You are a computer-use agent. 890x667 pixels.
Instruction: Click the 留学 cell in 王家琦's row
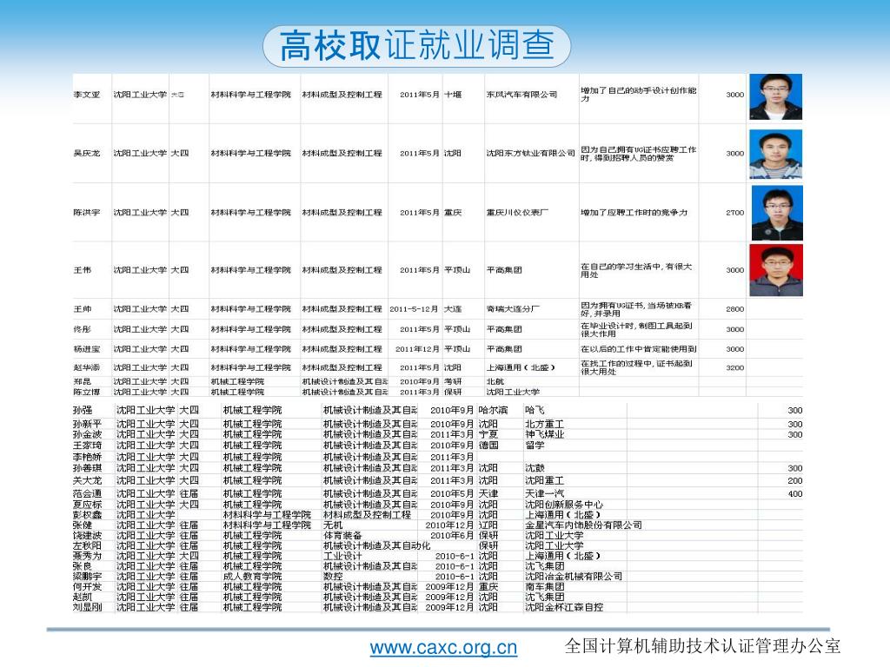535,446
